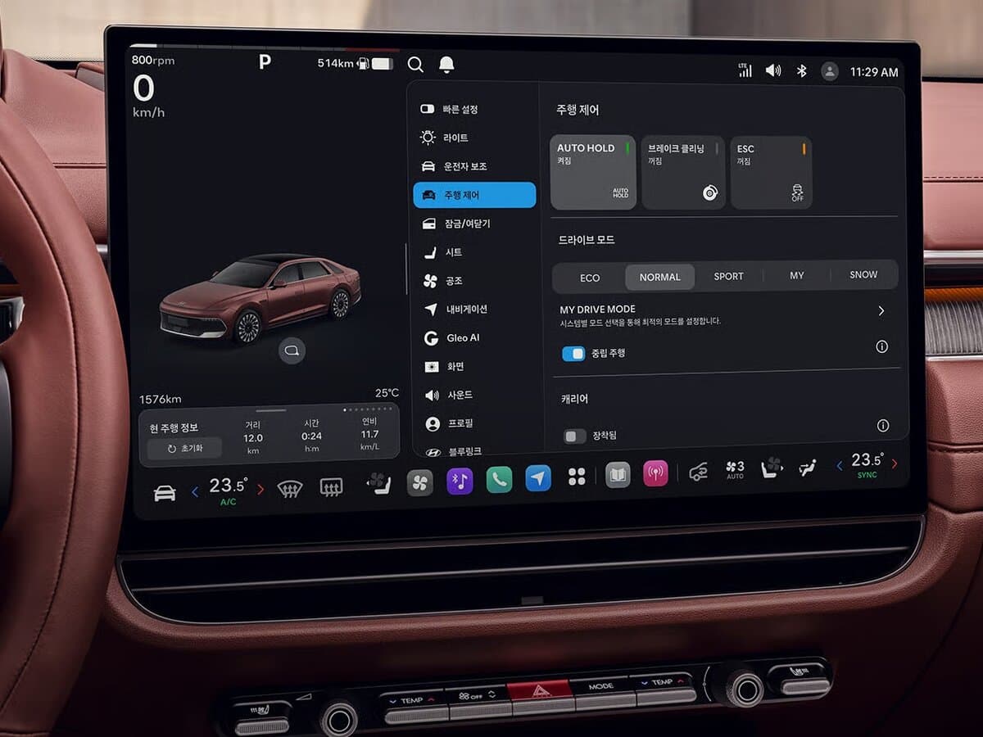Tap the speaker volume icon in status bar
The height and width of the screenshot is (737, 983).
click(x=773, y=70)
